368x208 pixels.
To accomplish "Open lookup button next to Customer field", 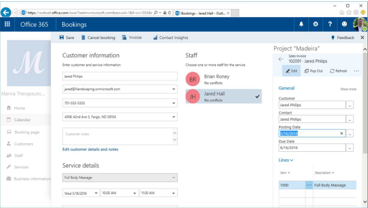I will [x=350, y=105].
